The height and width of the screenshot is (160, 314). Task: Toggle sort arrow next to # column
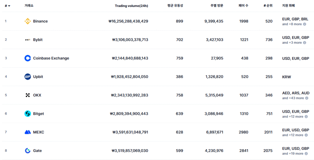[x=9, y=6]
